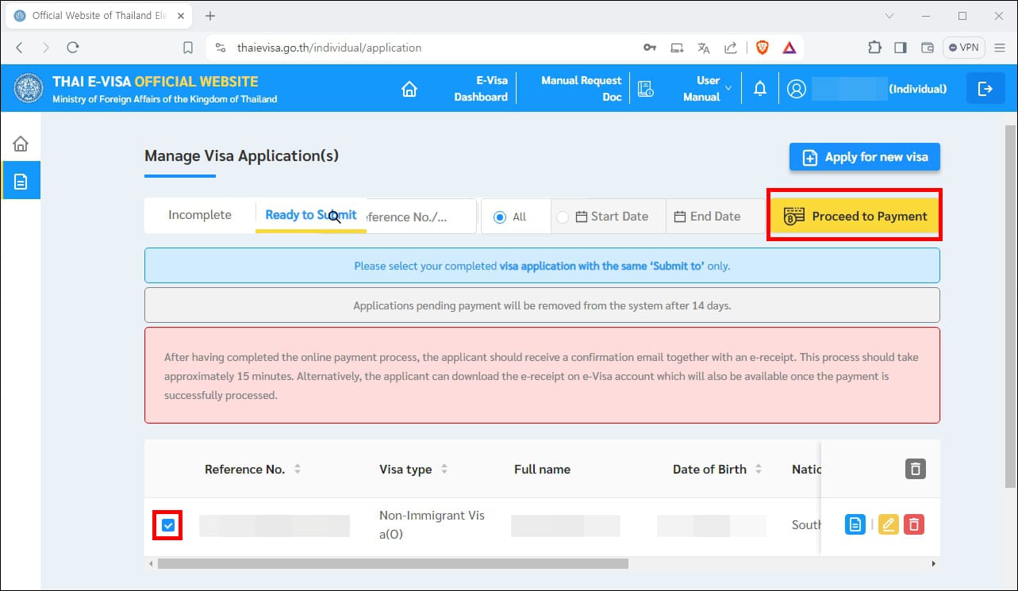This screenshot has height=591, width=1018.
Task: Open a new browser tab
Action: 210,16
